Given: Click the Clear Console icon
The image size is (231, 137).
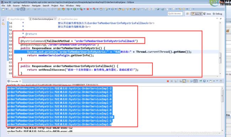Looking at the screenshot, I should [180, 81].
